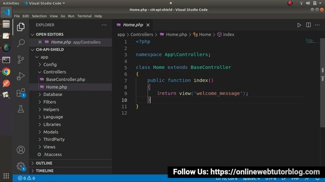Open the Run and Debug view

(21, 76)
